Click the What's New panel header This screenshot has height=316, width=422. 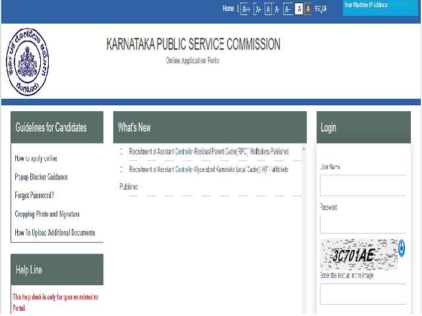(210, 127)
